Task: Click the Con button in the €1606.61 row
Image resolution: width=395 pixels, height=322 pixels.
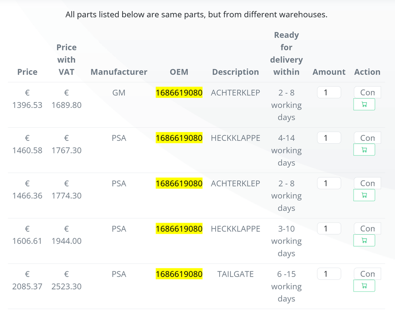Action: (367, 229)
